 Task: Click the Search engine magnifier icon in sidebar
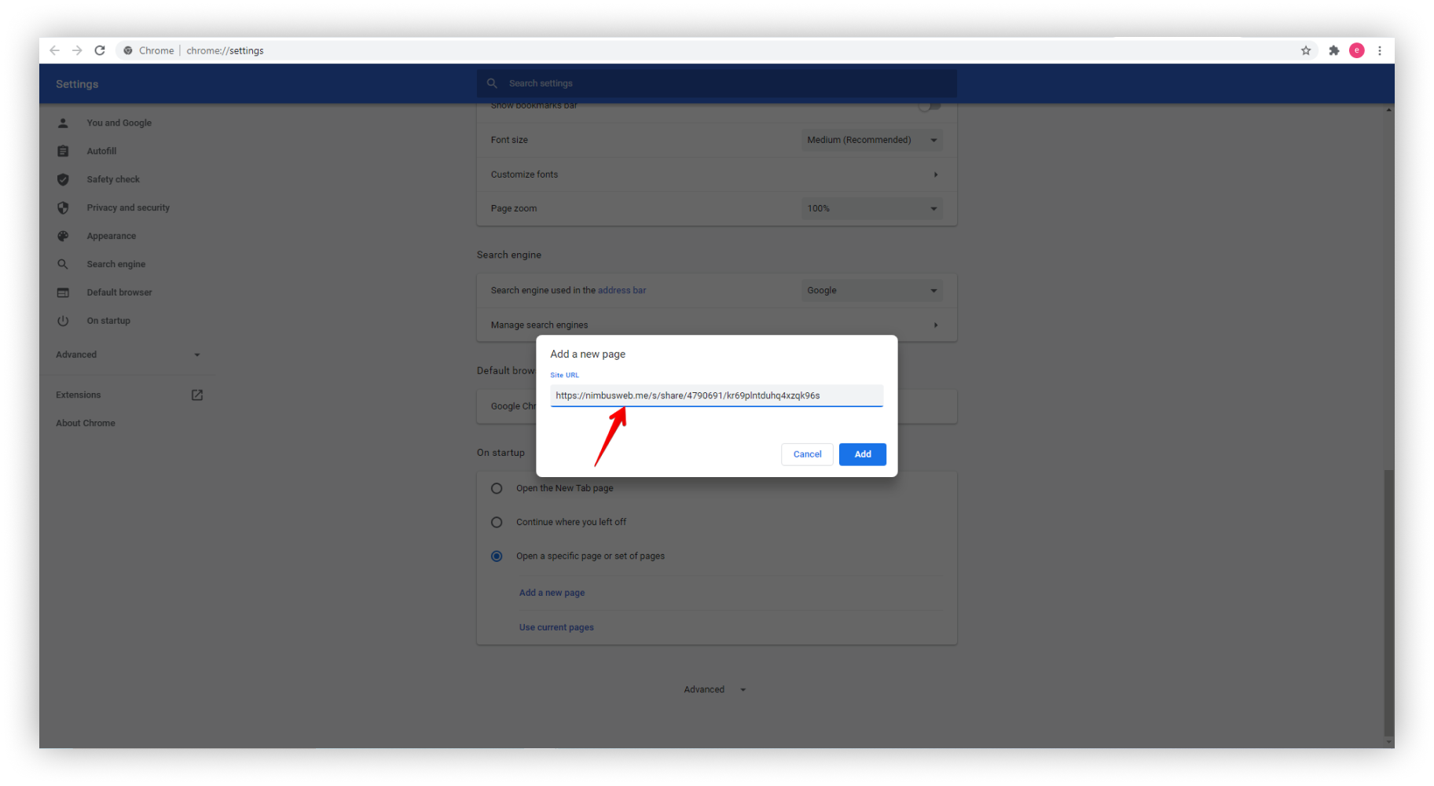[x=63, y=264]
